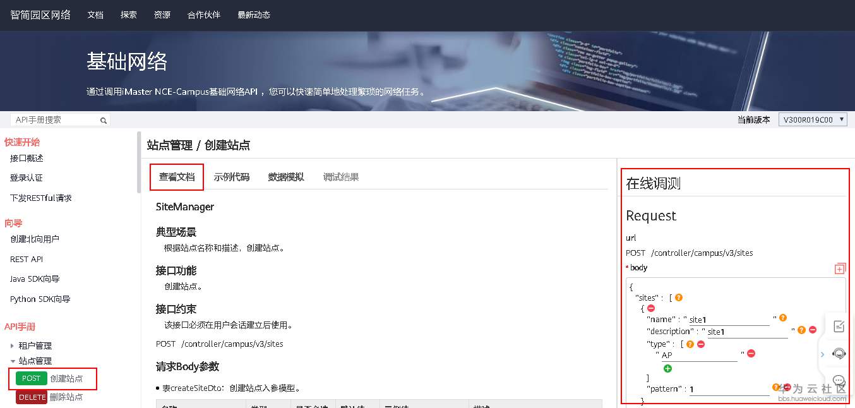This screenshot has height=408, width=855.
Task: Open the 创建北向用户 guide
Action: tap(35, 239)
